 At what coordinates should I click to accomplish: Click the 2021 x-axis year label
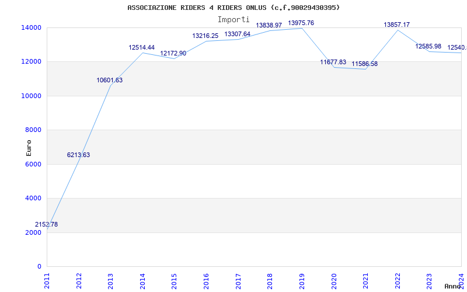tap(365, 281)
